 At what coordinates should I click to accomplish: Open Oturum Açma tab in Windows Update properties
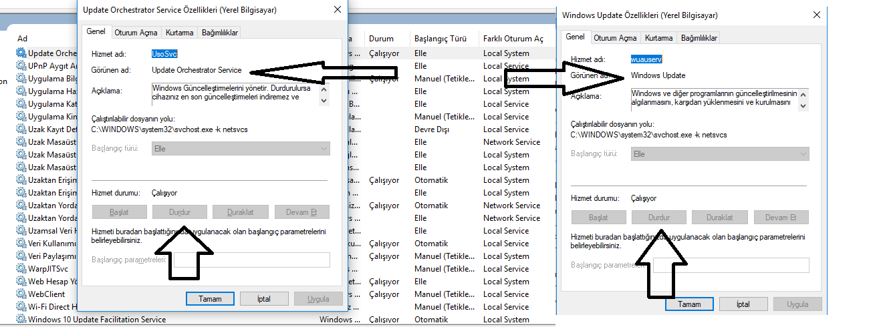tap(615, 38)
